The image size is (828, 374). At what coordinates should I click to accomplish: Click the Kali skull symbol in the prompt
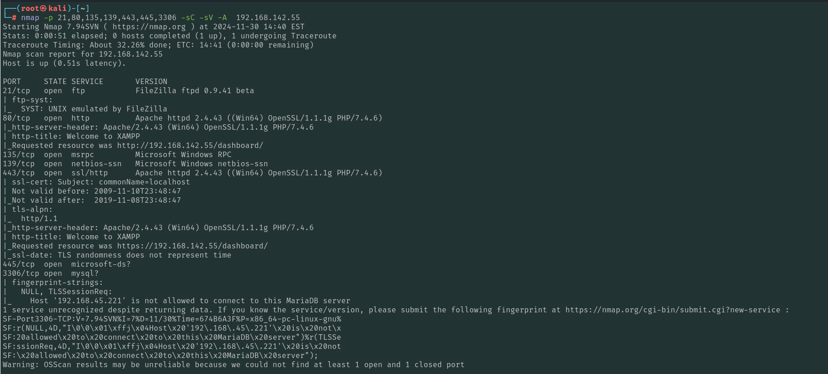43,9
